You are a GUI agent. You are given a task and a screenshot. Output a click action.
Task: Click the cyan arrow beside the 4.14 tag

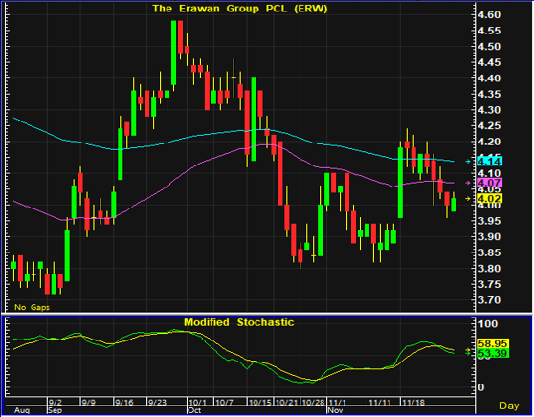click(468, 162)
